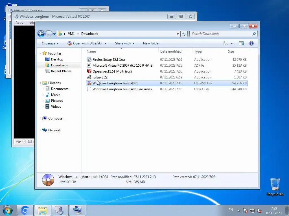Expand the Open with UltraISO dropdown arrow

point(105,43)
